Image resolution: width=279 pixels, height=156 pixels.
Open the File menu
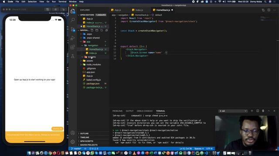tap(17, 2)
